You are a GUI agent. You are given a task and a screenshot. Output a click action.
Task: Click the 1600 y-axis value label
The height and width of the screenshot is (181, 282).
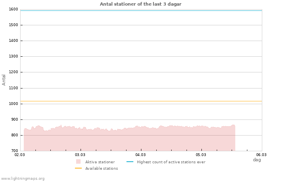point(13,9)
